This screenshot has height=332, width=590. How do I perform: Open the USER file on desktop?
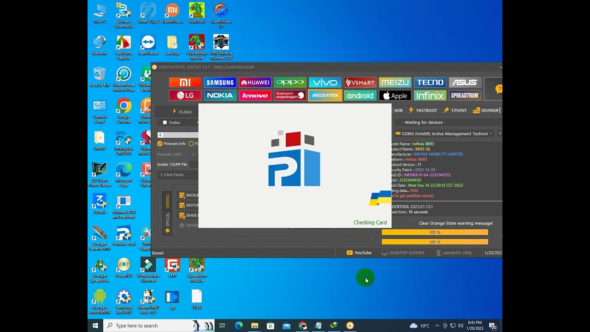(197, 300)
